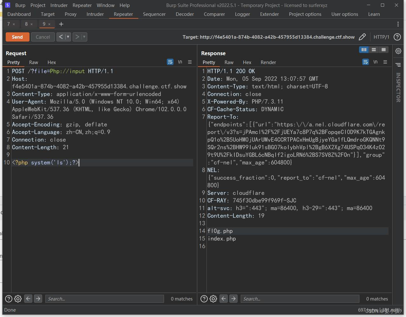Go to next Response search match
Viewport: 406px width, 317px height.
coord(233,299)
